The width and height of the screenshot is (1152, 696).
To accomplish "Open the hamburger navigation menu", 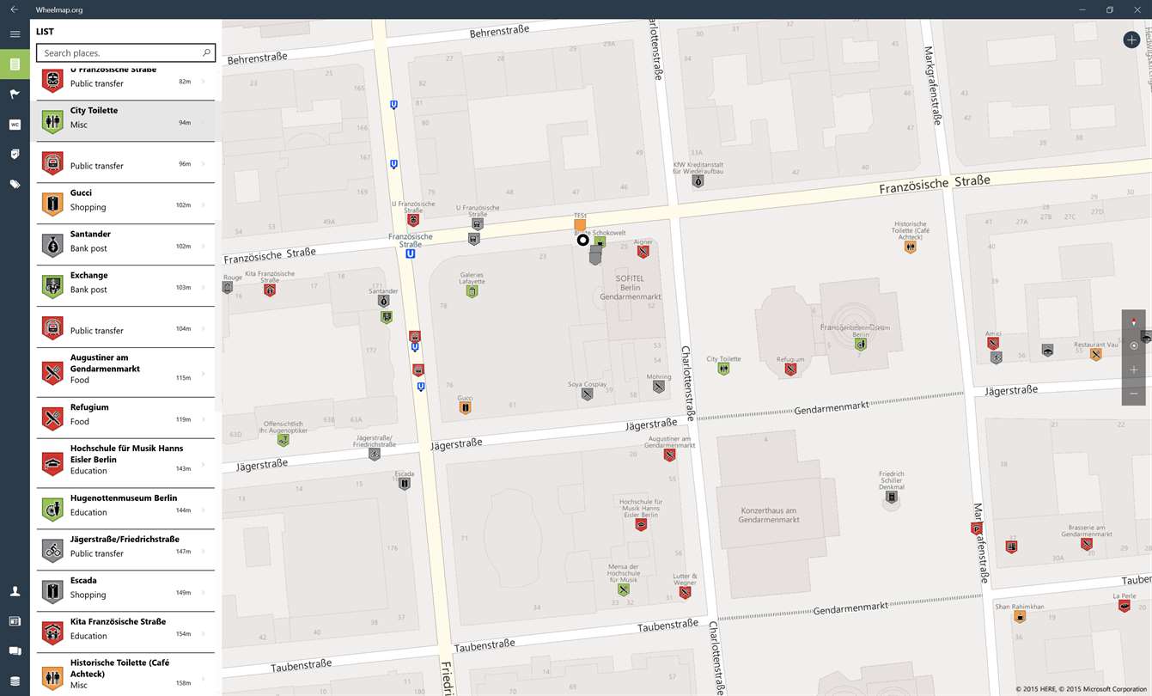I will coord(15,34).
